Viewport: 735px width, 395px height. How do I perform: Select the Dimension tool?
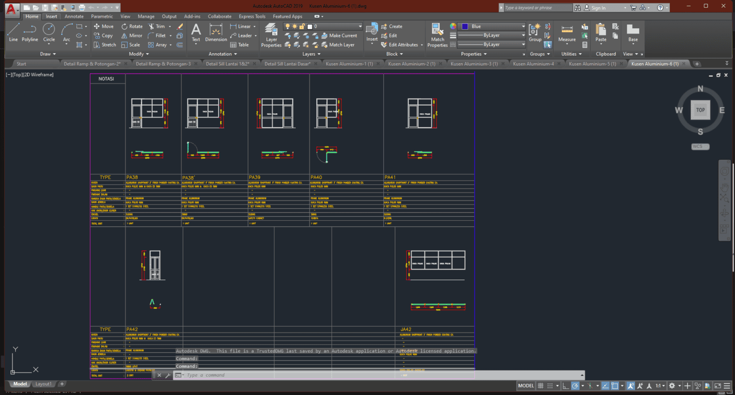pos(215,33)
